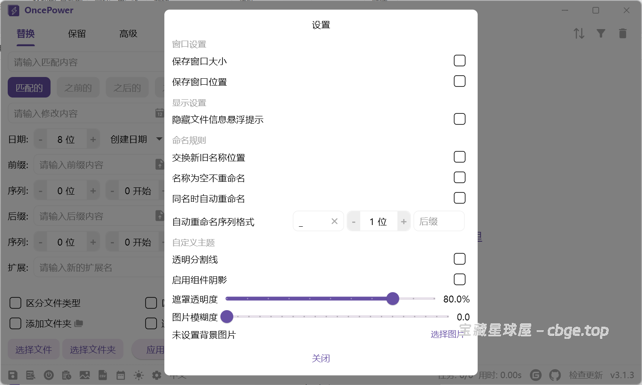Click the picture icon in the bottom toolbar
Image resolution: width=642 pixels, height=385 pixels.
85,375
